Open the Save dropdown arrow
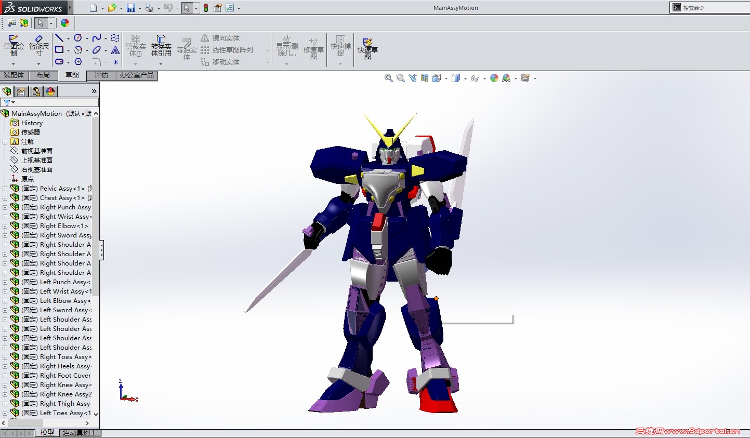 [x=140, y=8]
